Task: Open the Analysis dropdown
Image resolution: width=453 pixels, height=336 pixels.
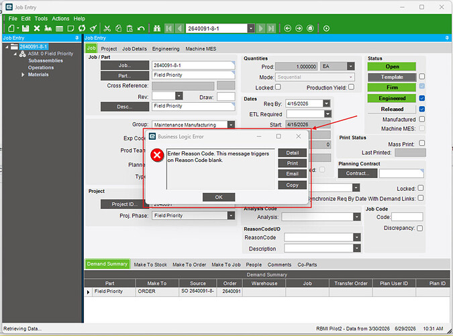Action: pyautogui.click(x=357, y=217)
